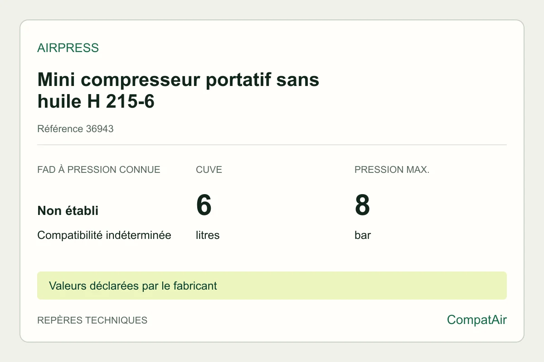The width and height of the screenshot is (544, 362).
Task: Click the FAD À PRESSION CONNUE heading
Action: [x=99, y=170]
